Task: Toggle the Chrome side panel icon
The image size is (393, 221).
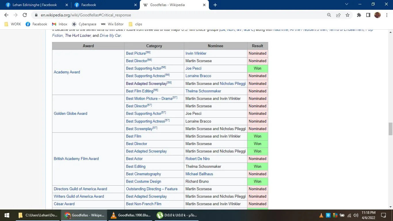Action: pos(368,15)
